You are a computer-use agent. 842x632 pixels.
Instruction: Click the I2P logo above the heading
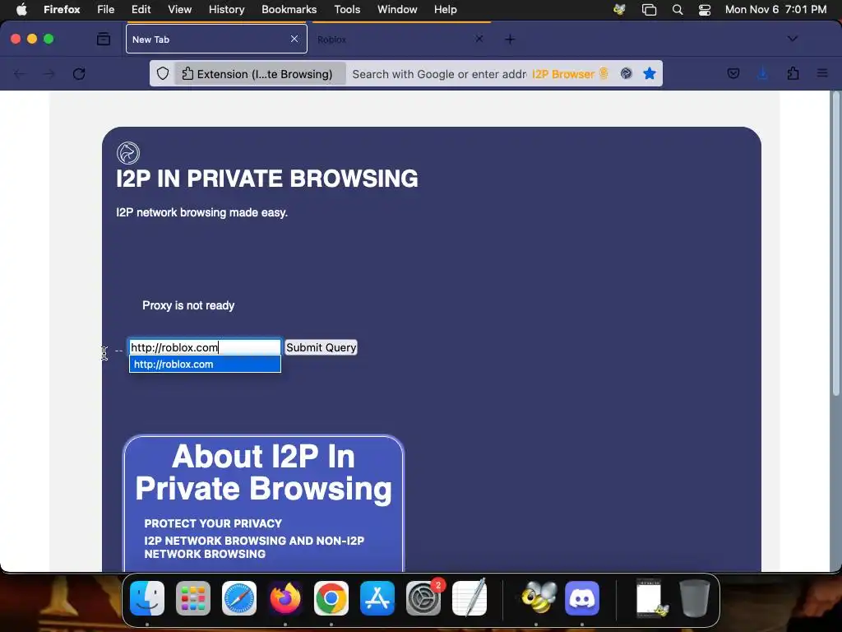pos(128,153)
